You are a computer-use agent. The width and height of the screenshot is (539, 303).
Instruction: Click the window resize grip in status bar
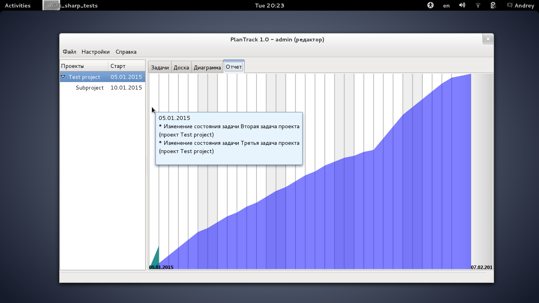tap(491, 280)
